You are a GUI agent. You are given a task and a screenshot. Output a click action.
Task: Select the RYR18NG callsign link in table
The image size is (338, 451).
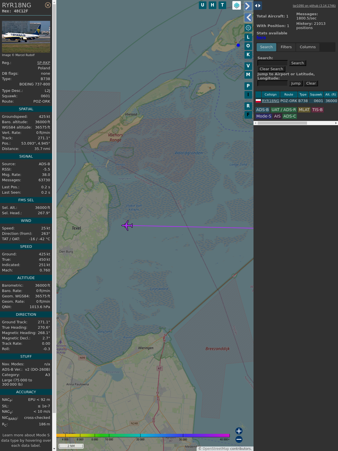click(271, 101)
